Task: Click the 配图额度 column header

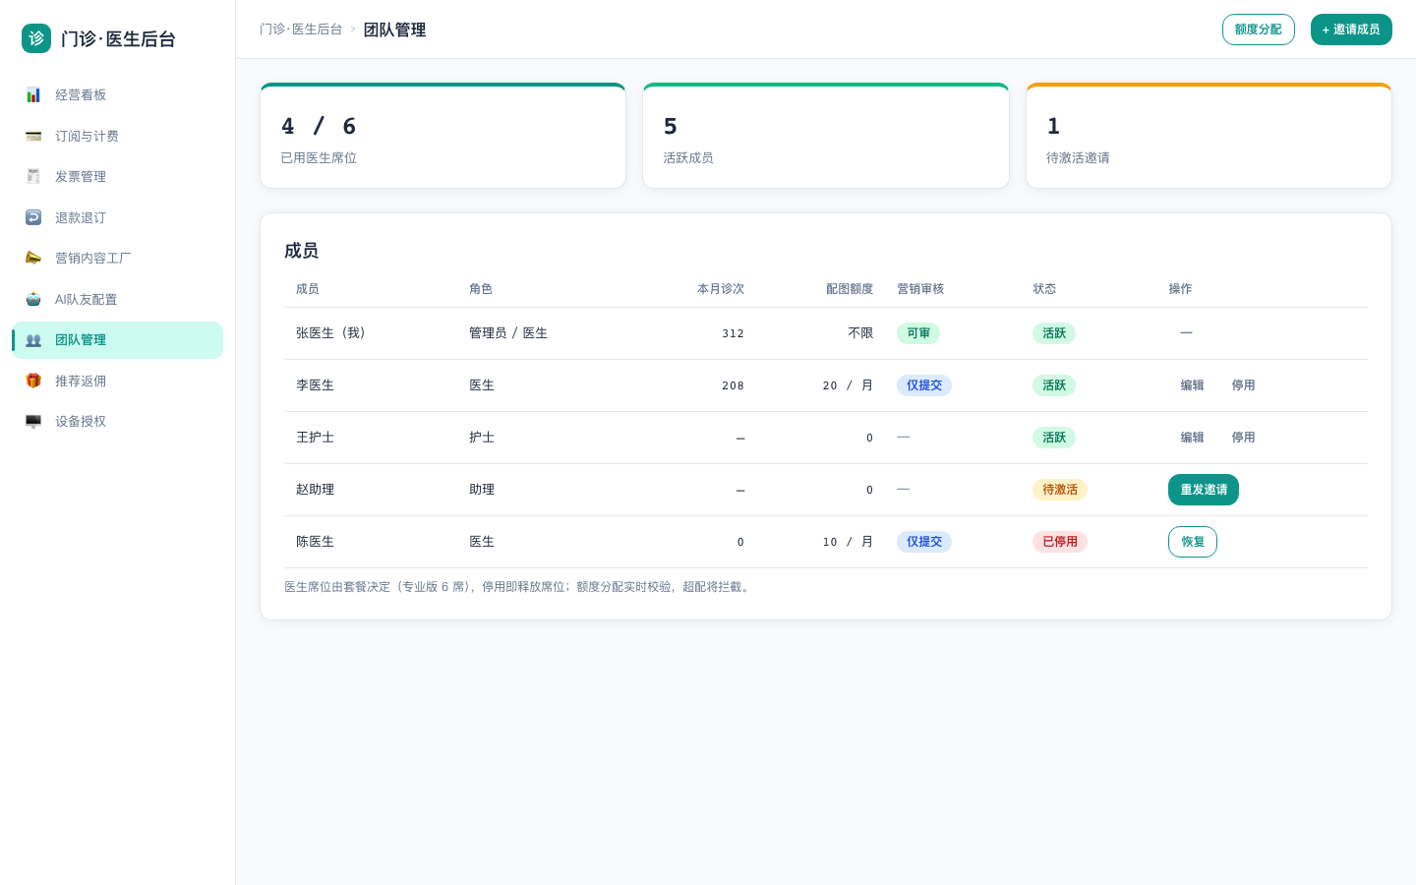Action: [x=850, y=289]
